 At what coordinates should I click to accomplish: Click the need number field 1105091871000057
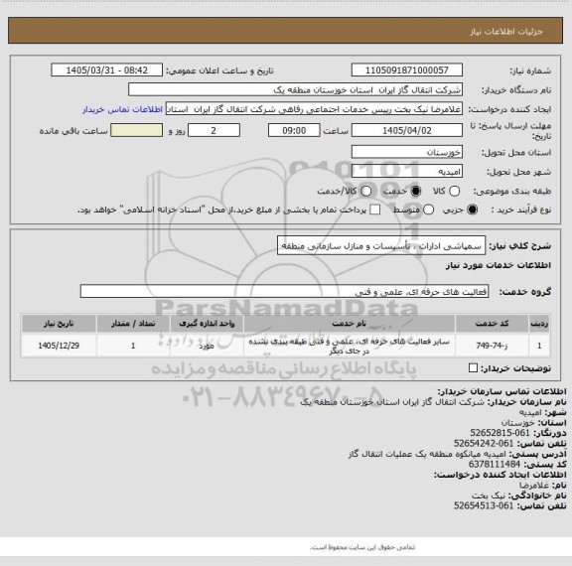coord(407,71)
